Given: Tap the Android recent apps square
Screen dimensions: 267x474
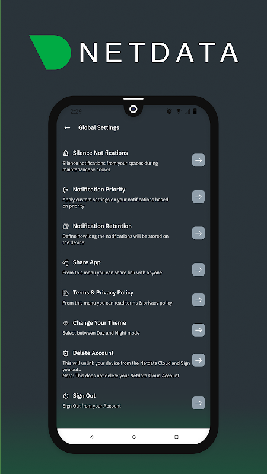Looking at the screenshot, I should click(176, 437).
